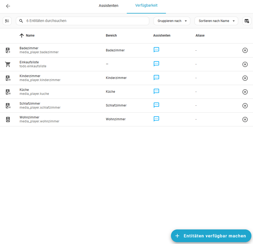This screenshot has width=253, height=244.
Task: Sort by the Name column header
Action: point(30,36)
